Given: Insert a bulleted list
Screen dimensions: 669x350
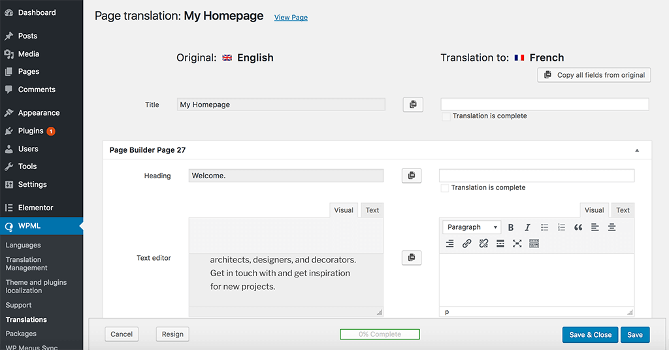Looking at the screenshot, I should click(x=544, y=227).
